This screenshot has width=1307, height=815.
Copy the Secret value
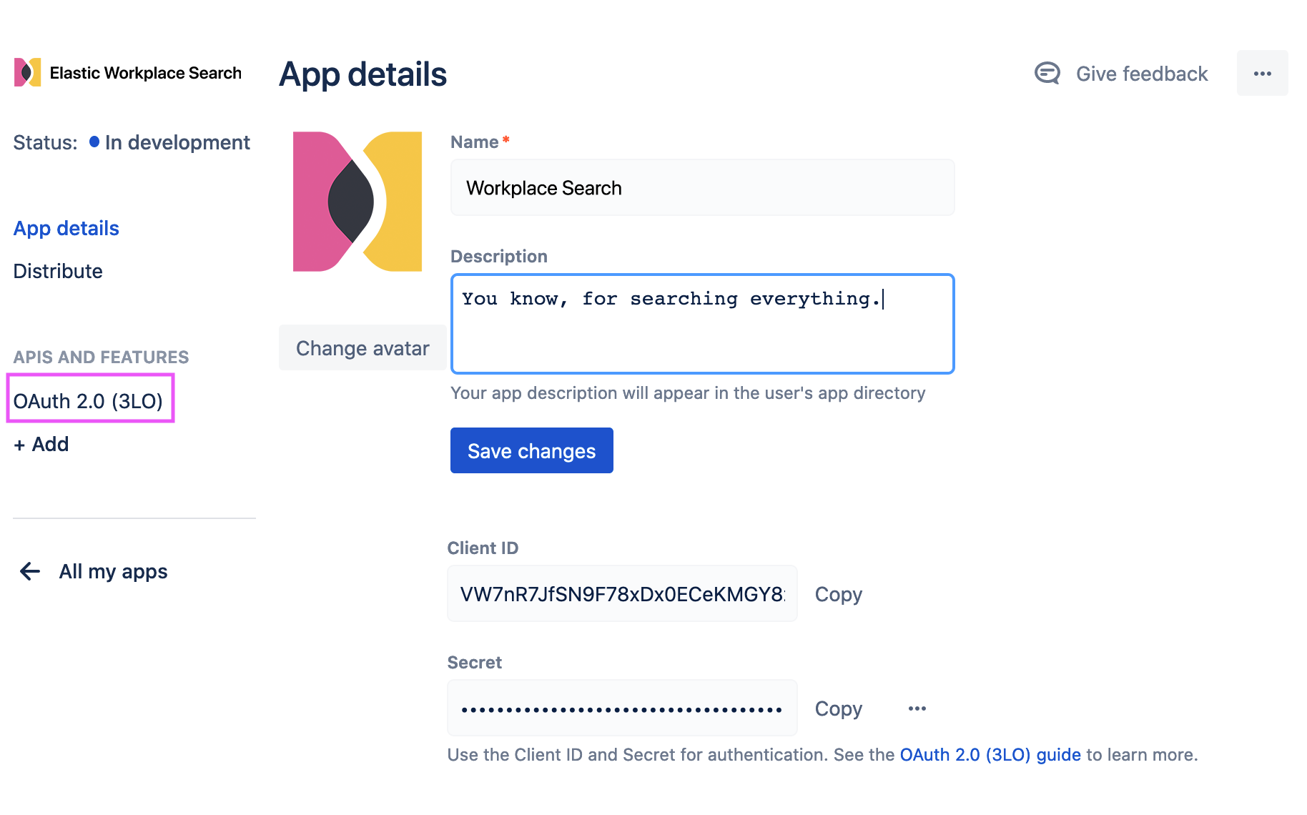[x=838, y=708]
